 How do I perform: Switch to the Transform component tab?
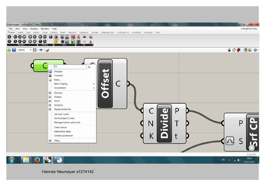84,32
